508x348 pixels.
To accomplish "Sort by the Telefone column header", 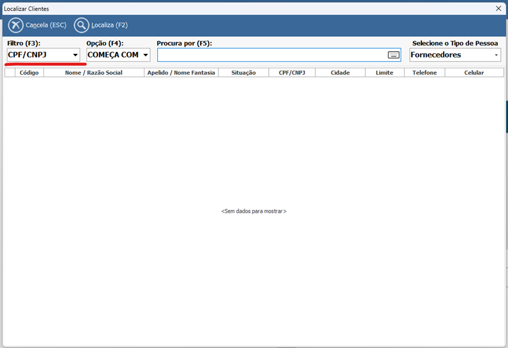I will (424, 73).
